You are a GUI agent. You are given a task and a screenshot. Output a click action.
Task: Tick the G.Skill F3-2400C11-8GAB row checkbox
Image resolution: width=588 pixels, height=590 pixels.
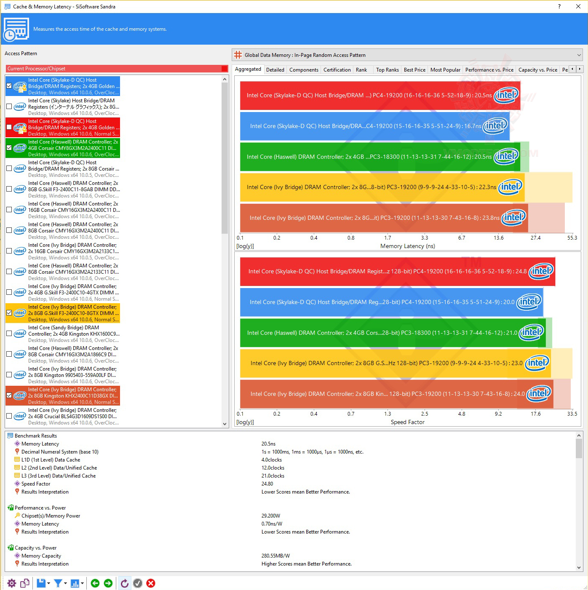[x=9, y=189]
